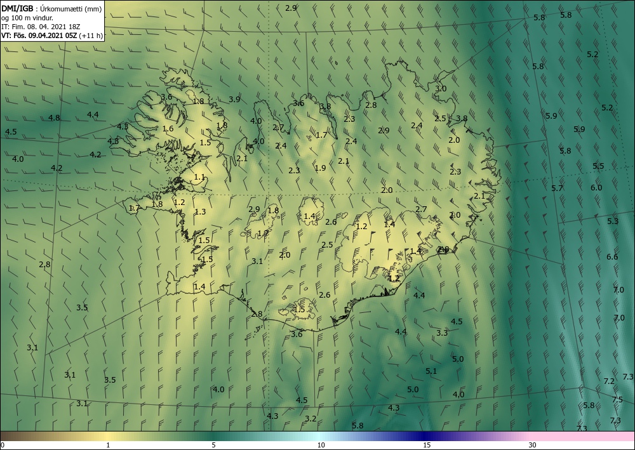Screen dimensions: 635x450
Task: Click the value 4.8 over the sea
Action: [x=54, y=118]
